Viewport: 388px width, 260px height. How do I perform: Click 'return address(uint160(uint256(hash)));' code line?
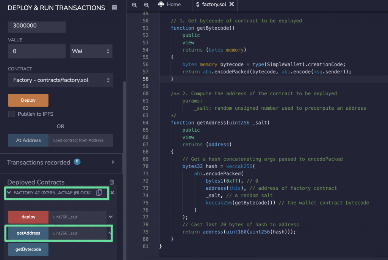coord(239,232)
